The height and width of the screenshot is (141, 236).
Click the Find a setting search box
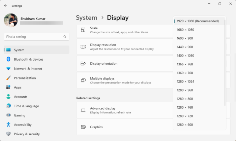coord(34,37)
